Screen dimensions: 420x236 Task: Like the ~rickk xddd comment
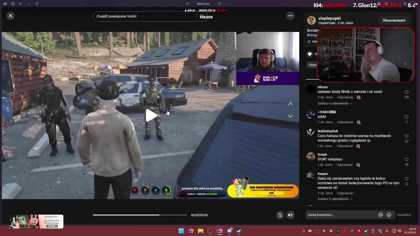coord(407,117)
